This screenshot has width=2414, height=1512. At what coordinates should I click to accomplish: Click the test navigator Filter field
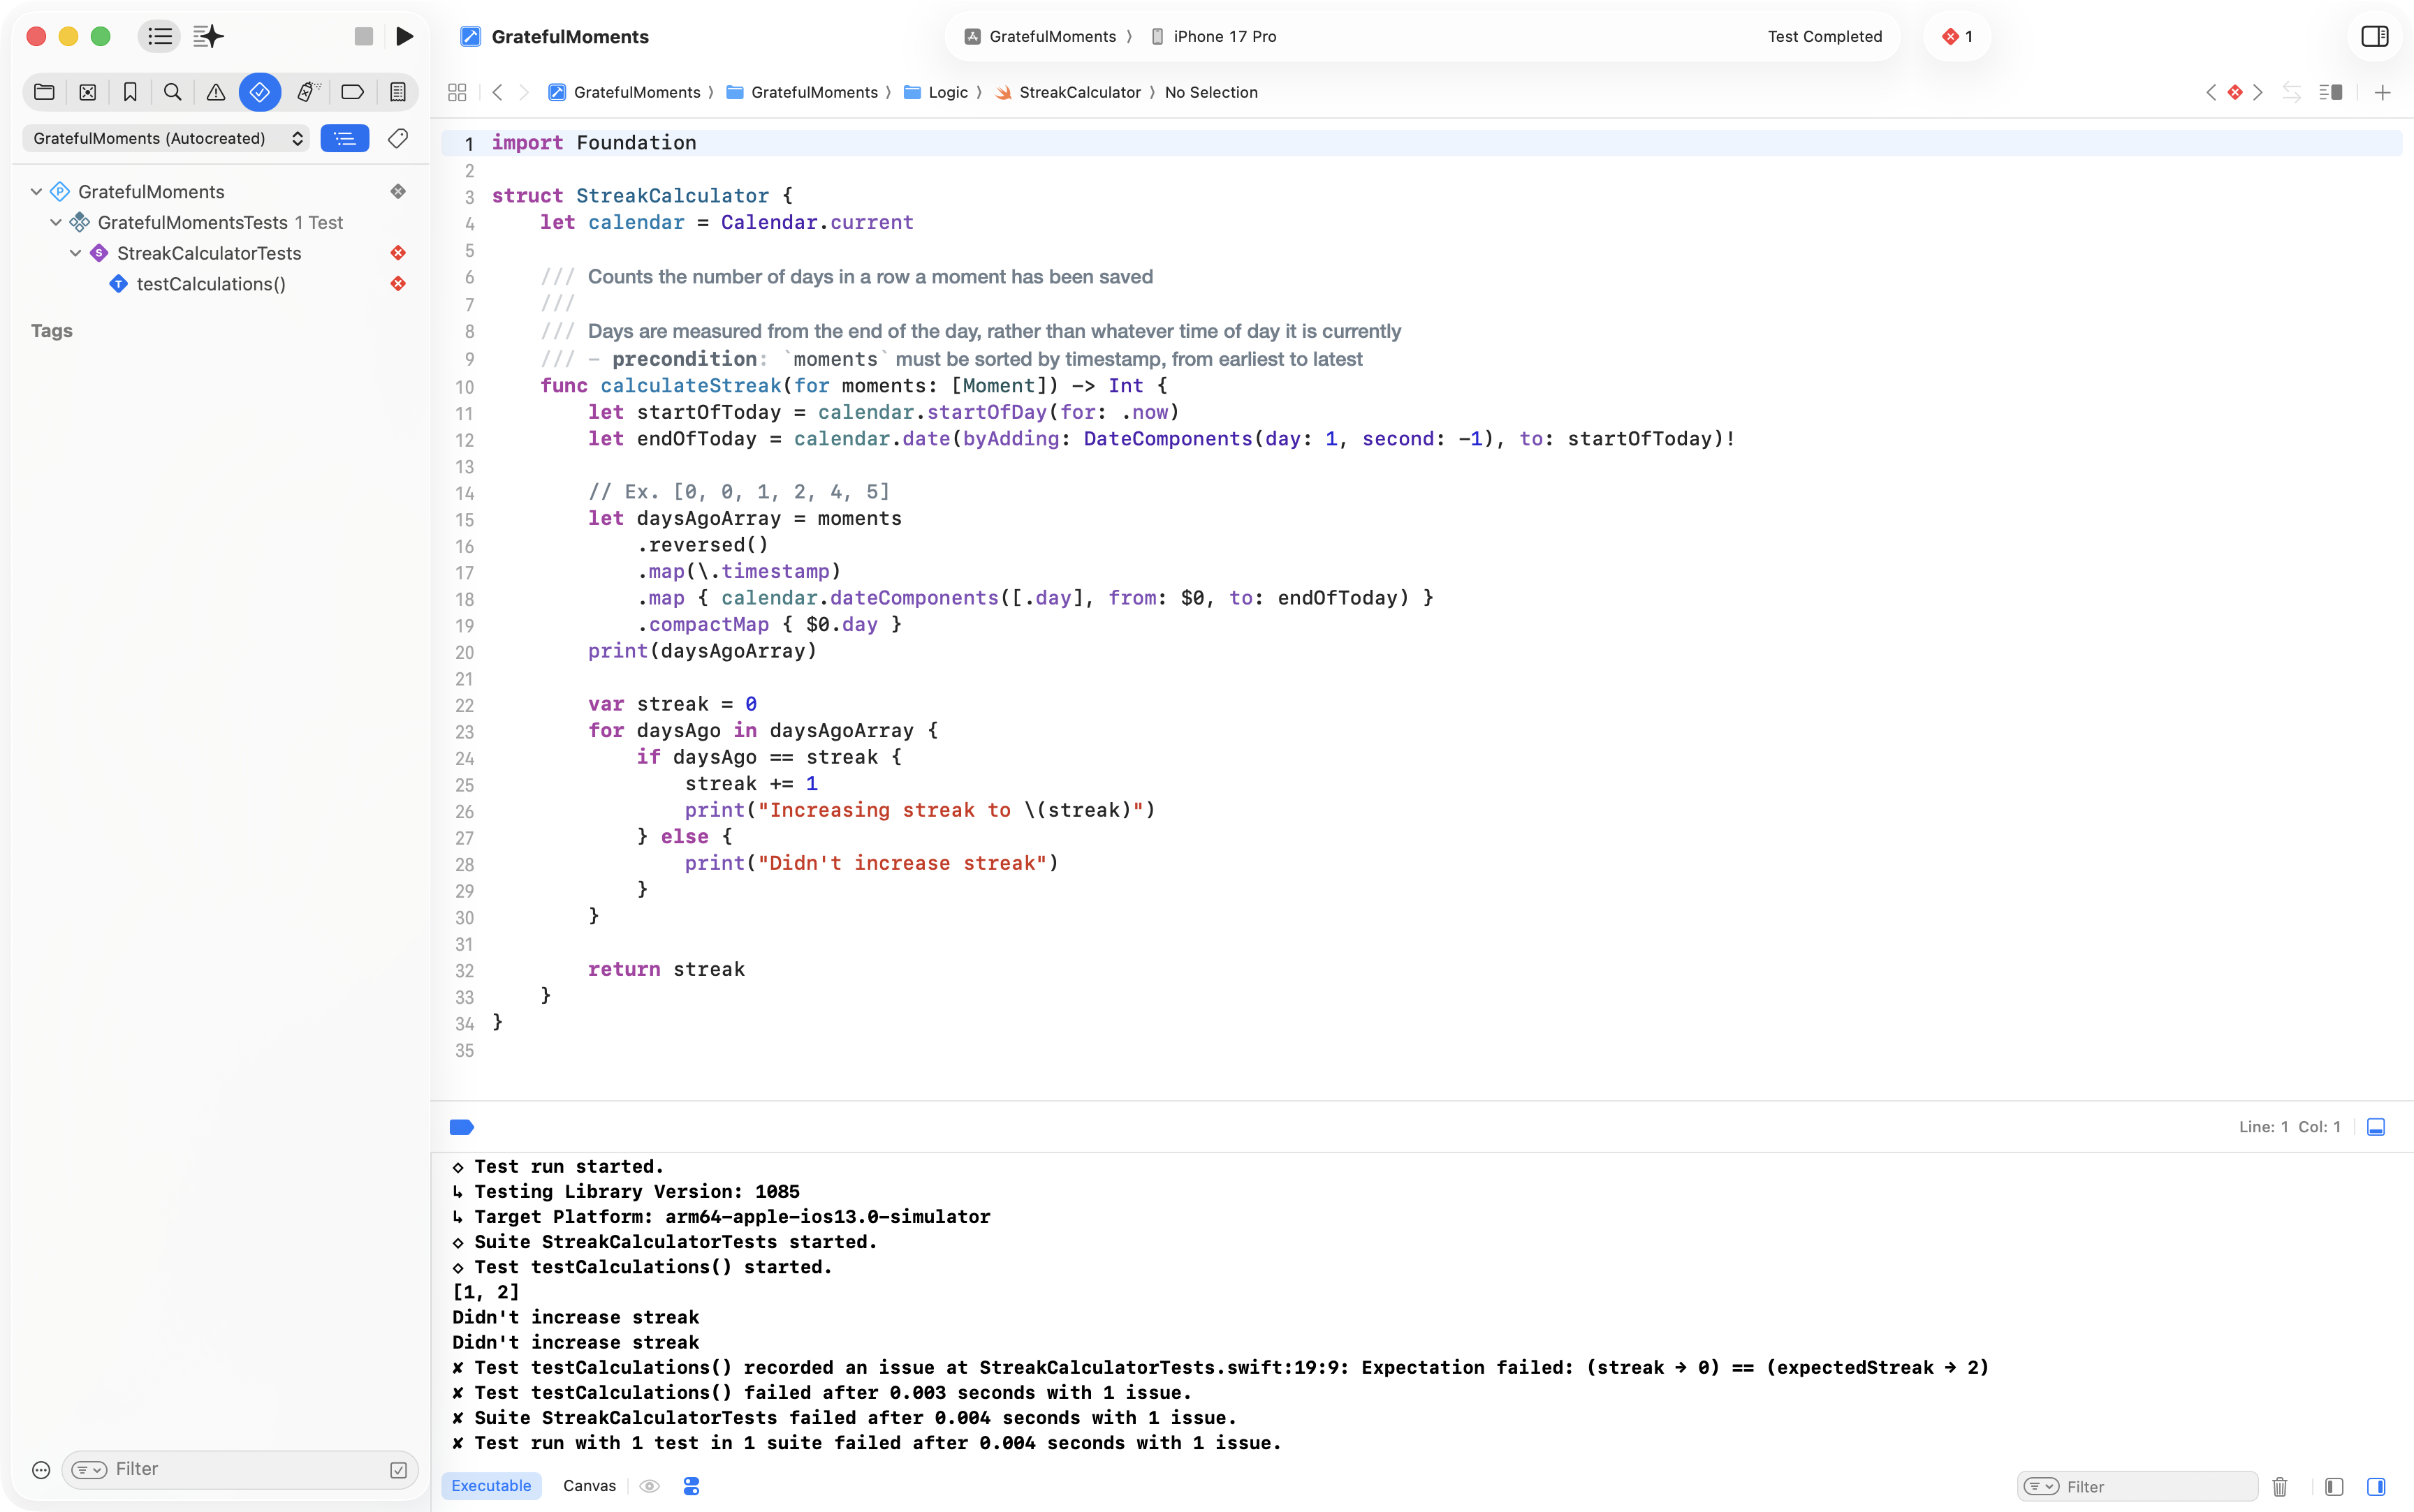click(x=240, y=1469)
